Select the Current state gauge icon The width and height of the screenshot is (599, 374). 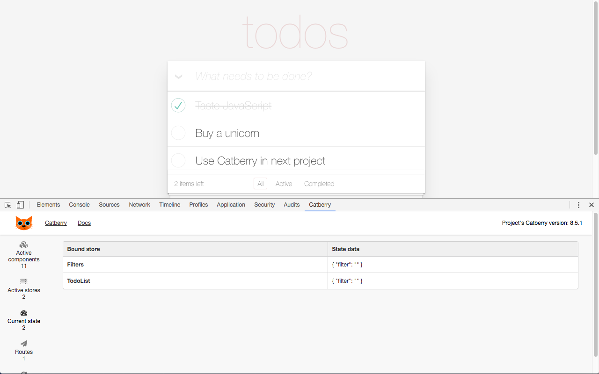24,313
